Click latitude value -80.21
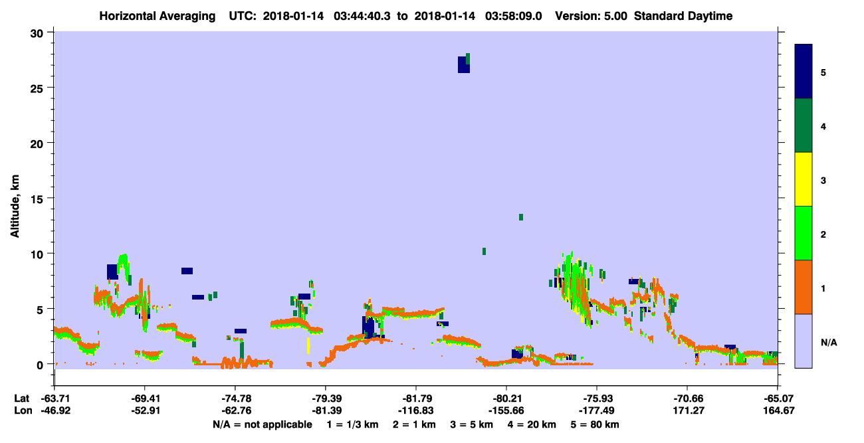 506,399
